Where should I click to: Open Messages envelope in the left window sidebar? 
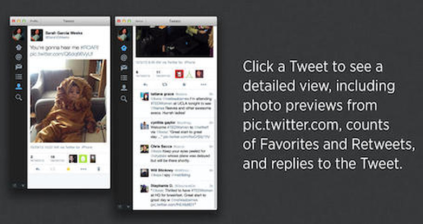pos(18,67)
